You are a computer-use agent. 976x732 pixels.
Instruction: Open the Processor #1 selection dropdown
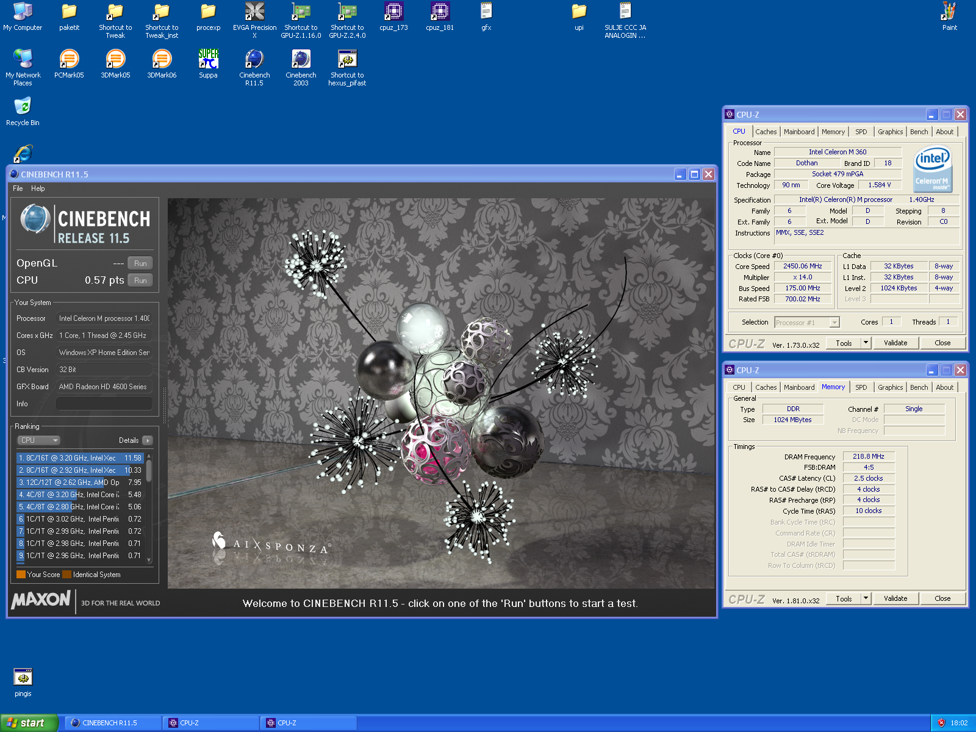tap(807, 323)
